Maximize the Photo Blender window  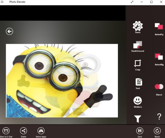[151, 2]
